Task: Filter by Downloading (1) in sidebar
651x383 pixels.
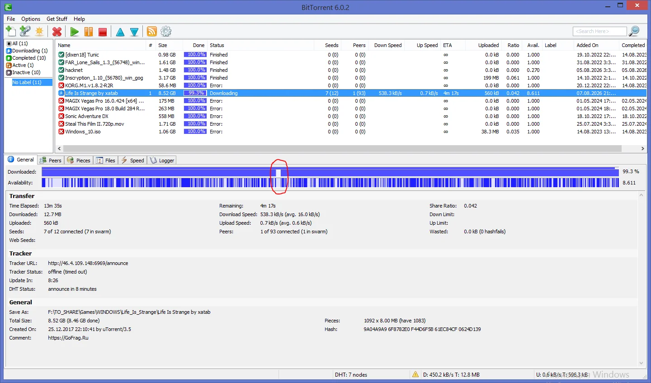Action: [27, 51]
